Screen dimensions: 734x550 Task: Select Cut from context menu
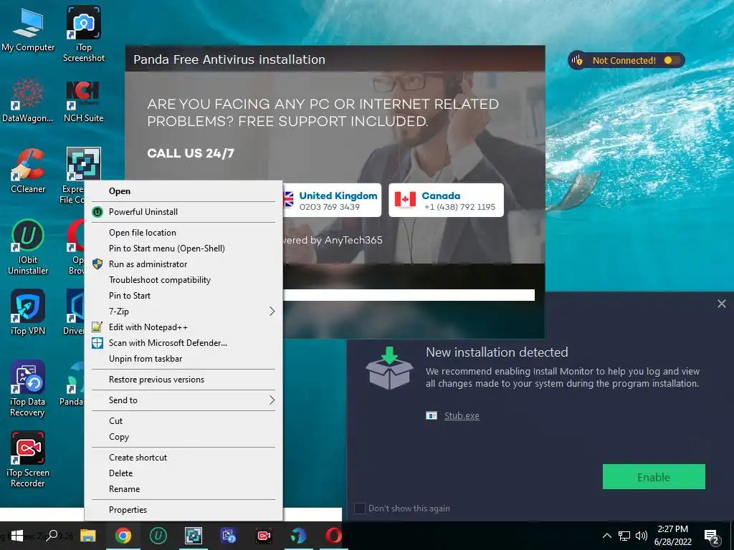[183, 421]
